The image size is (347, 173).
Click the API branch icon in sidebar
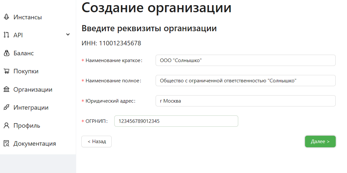click(6, 35)
